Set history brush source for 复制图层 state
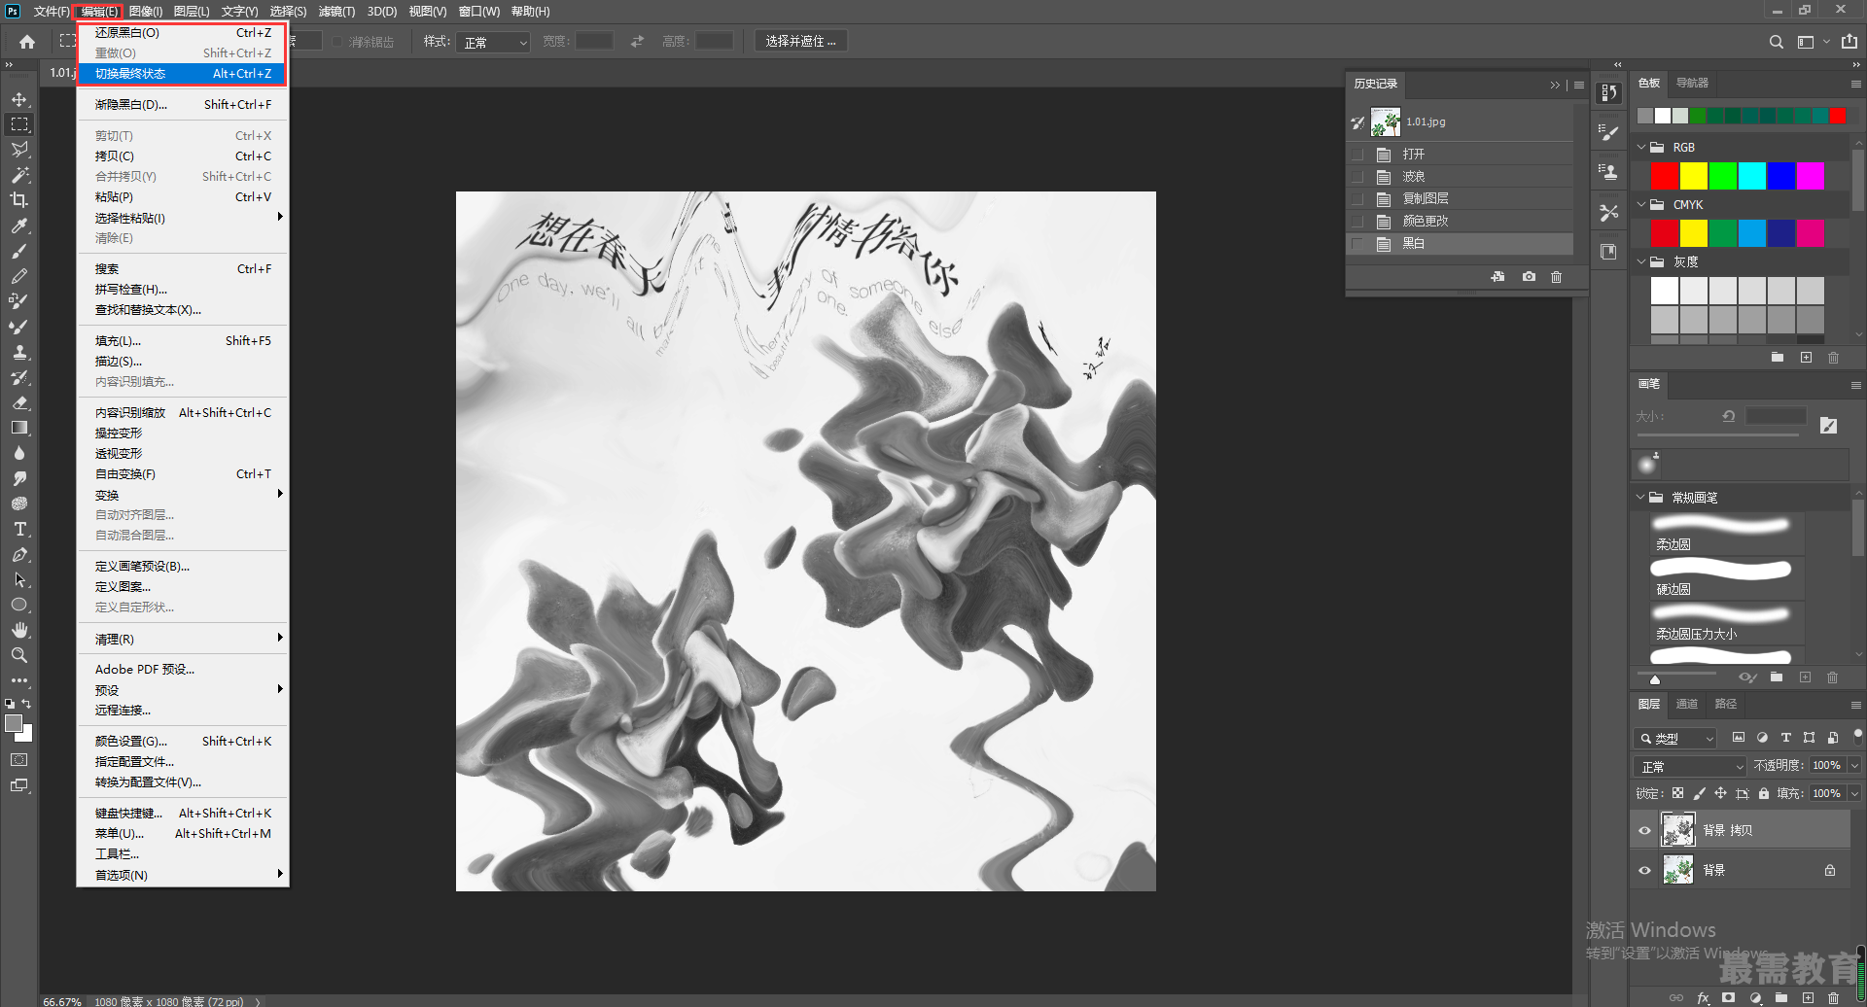 tap(1357, 198)
